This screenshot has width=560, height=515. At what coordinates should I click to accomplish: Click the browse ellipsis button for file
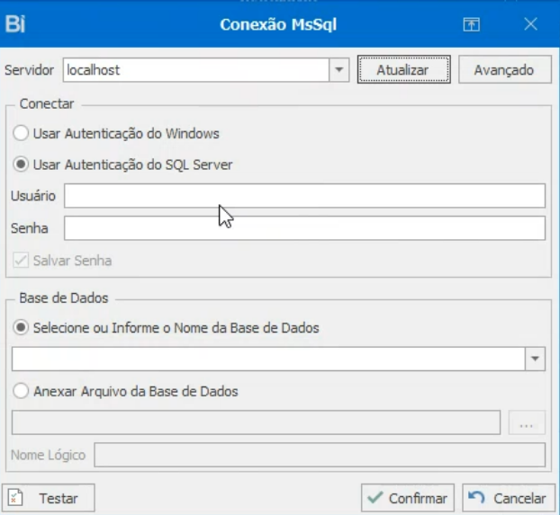point(527,423)
